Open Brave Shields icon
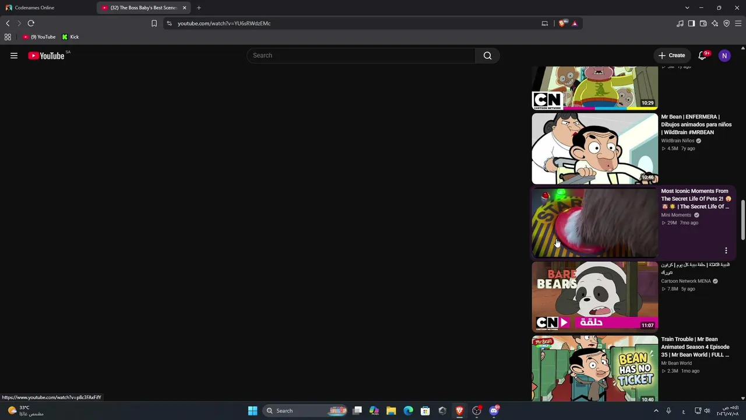This screenshot has width=746, height=420. (562, 23)
